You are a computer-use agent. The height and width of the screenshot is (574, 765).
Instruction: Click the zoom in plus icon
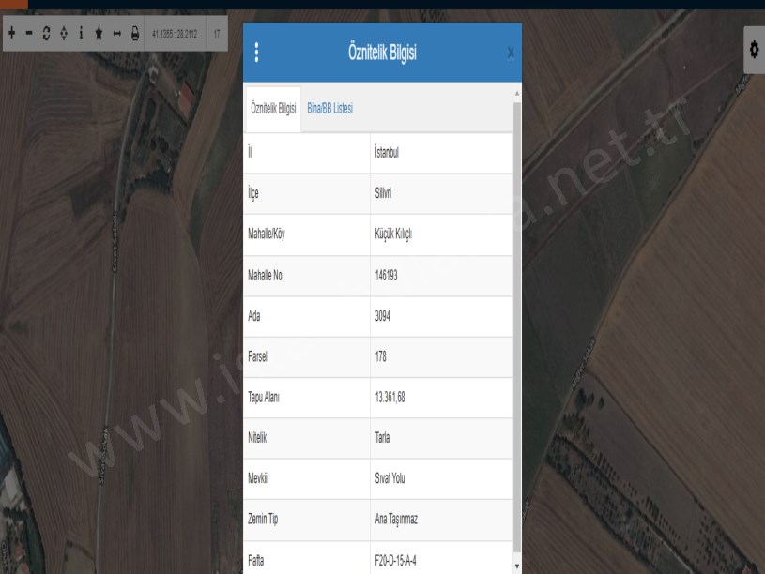11,33
